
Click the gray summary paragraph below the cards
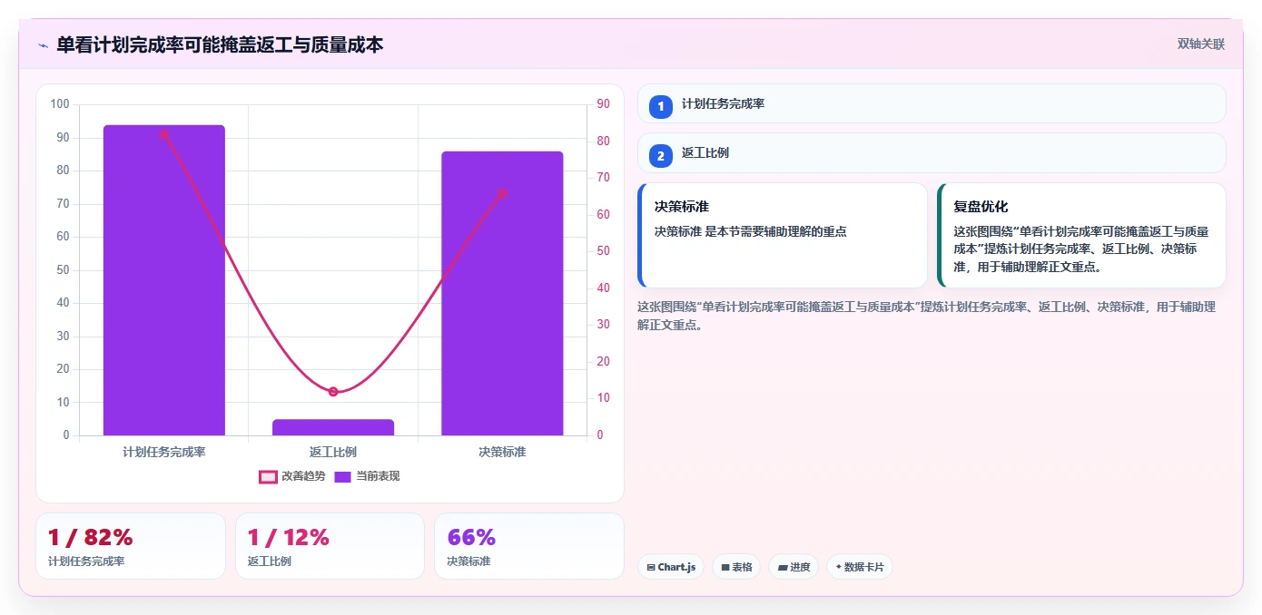pos(926,316)
